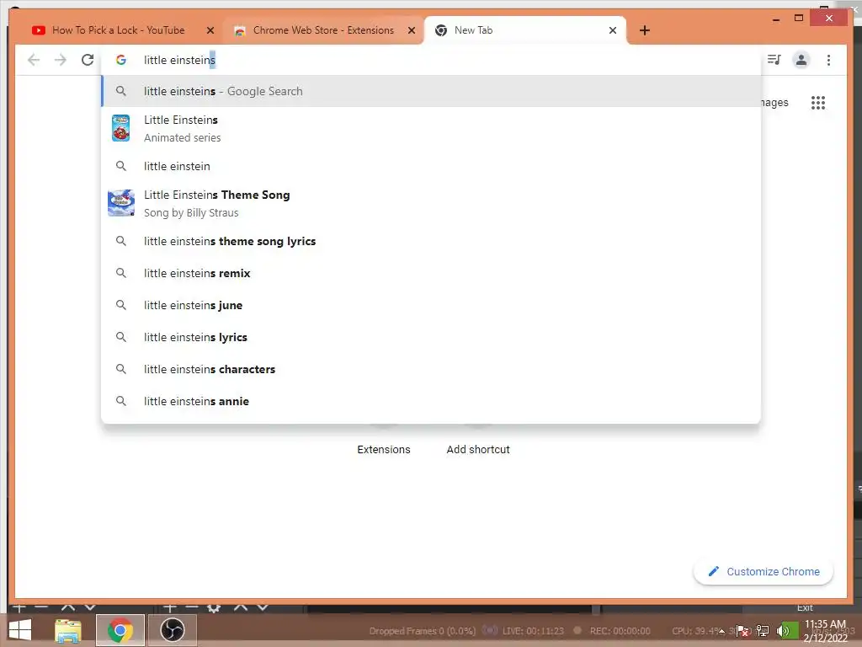The height and width of the screenshot is (647, 862).
Task: Click the network tray icon
Action: coord(763,630)
